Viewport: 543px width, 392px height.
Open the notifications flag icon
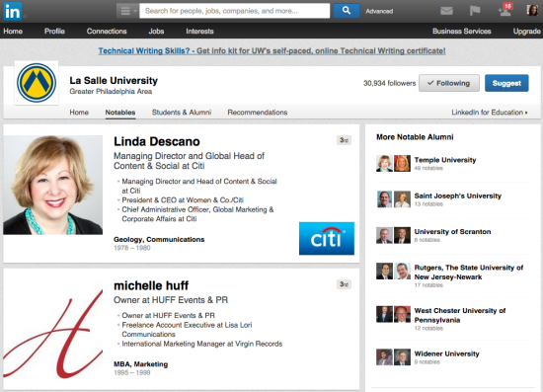475,11
